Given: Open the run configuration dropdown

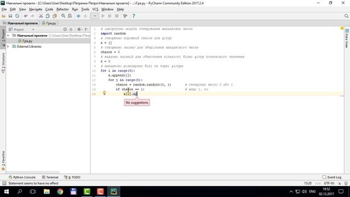Looking at the screenshot, I should coord(95,16).
